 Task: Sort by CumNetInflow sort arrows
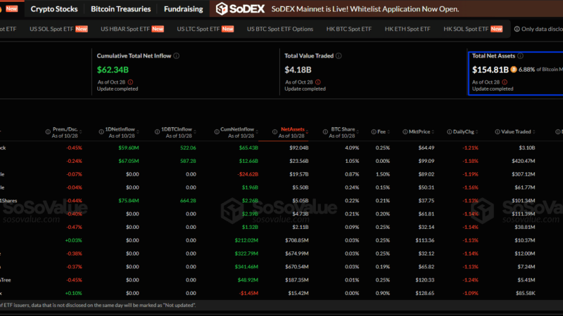coord(257,132)
